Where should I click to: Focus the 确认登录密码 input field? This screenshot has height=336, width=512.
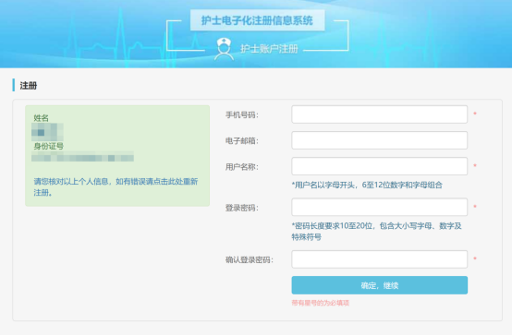(380, 259)
